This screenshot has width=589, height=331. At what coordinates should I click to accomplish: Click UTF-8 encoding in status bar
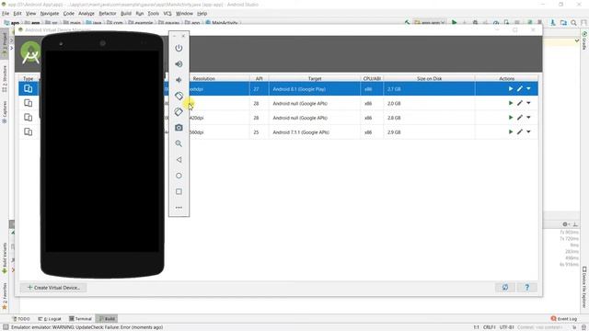coord(507,327)
